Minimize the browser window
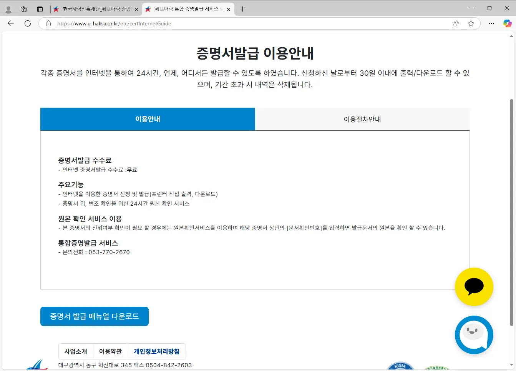The height and width of the screenshot is (371, 516). pos(472,8)
